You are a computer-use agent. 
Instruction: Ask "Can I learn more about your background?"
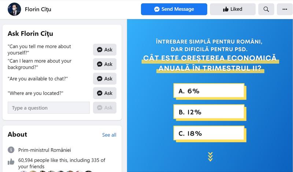tap(105, 64)
